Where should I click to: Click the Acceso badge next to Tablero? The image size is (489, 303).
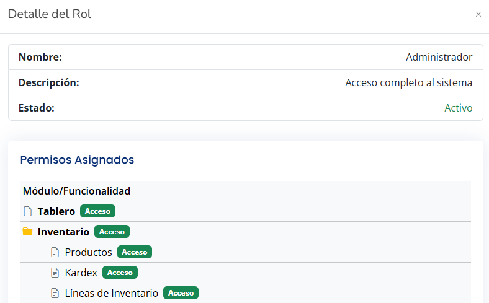coord(97,211)
